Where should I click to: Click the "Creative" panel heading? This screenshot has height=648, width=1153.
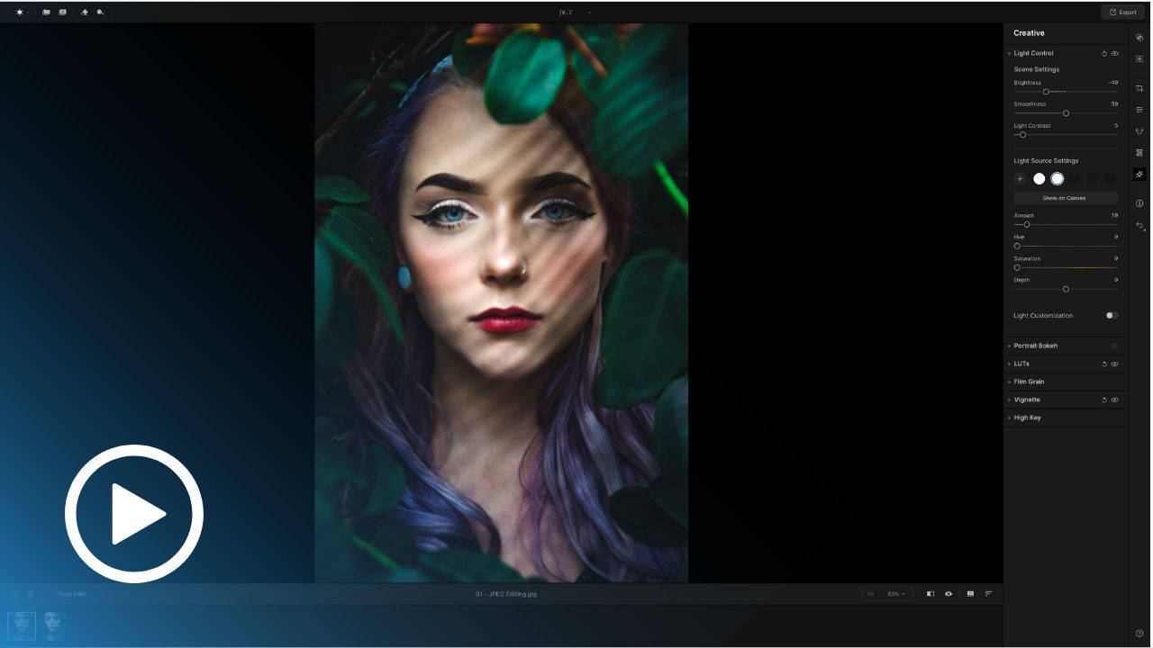coord(1029,33)
